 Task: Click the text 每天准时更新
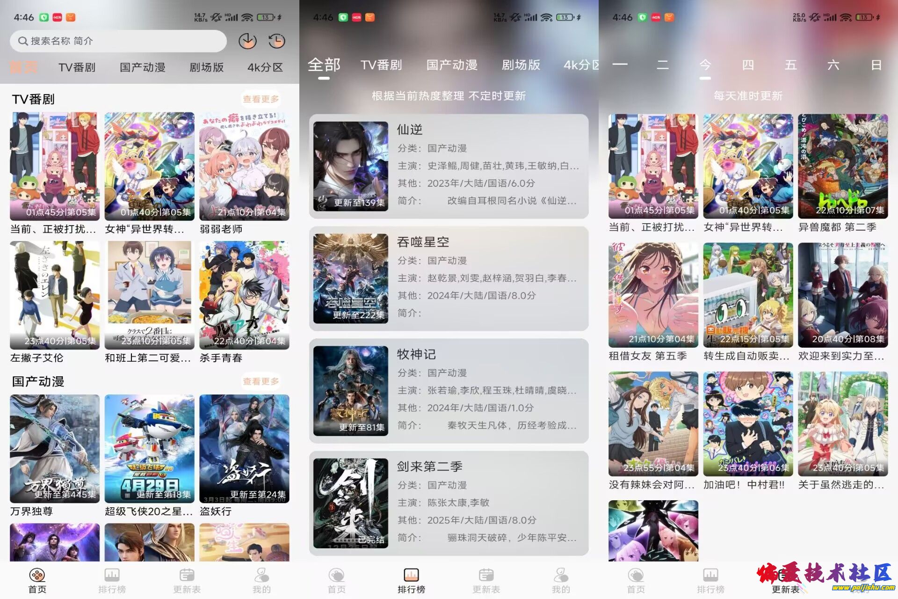coord(748,96)
